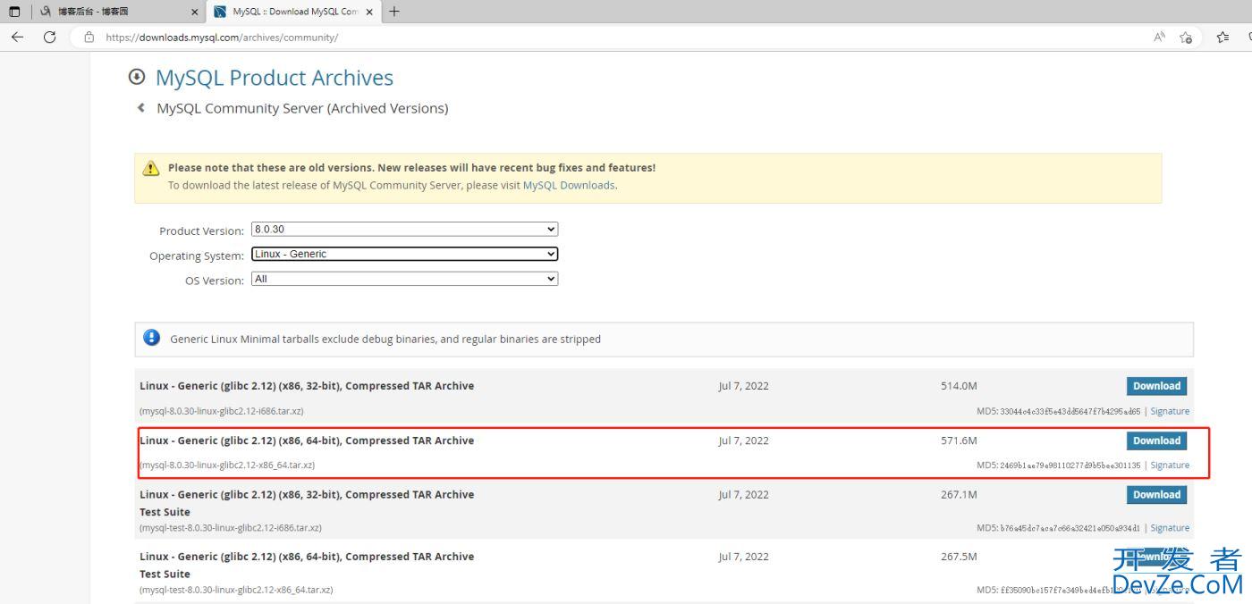Screen dimensions: 1252x604
Task: Add this page to favorites
Action: tap(1186, 37)
